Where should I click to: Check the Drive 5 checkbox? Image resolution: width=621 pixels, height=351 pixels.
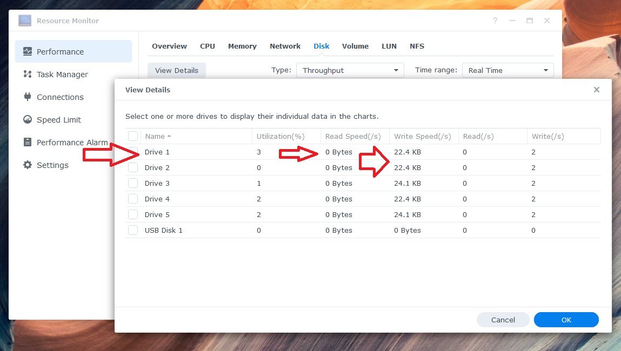[x=133, y=215]
